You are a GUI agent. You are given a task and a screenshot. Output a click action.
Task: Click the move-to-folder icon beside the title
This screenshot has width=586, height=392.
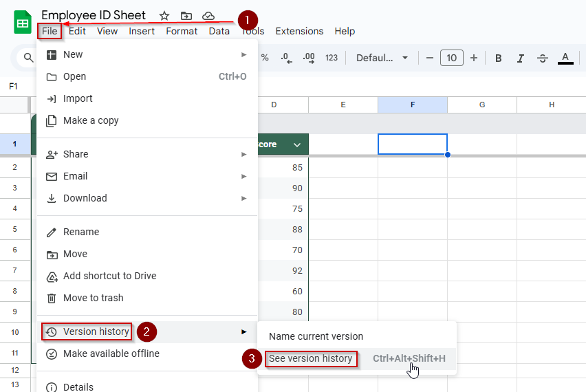pos(186,16)
